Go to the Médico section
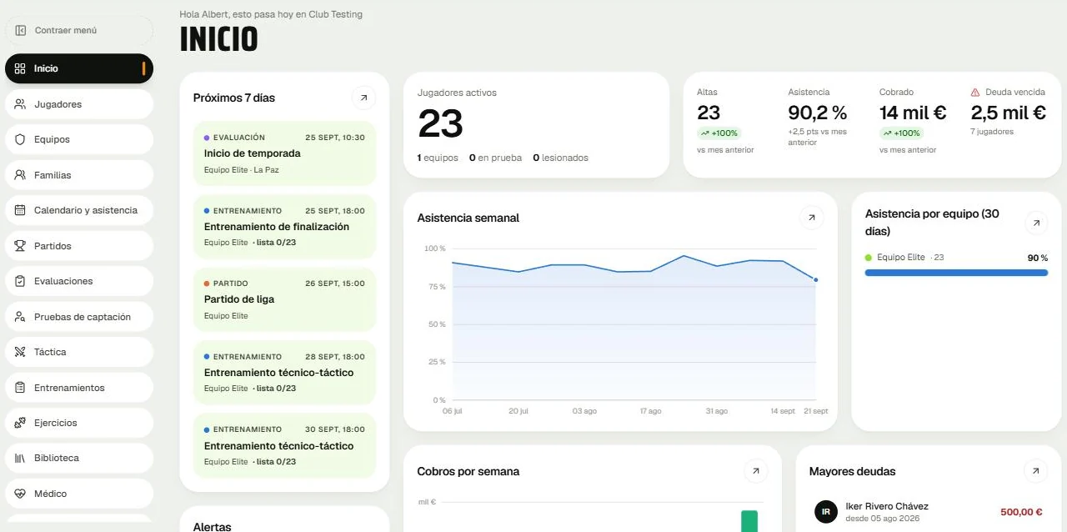The image size is (1067, 532). click(x=79, y=494)
